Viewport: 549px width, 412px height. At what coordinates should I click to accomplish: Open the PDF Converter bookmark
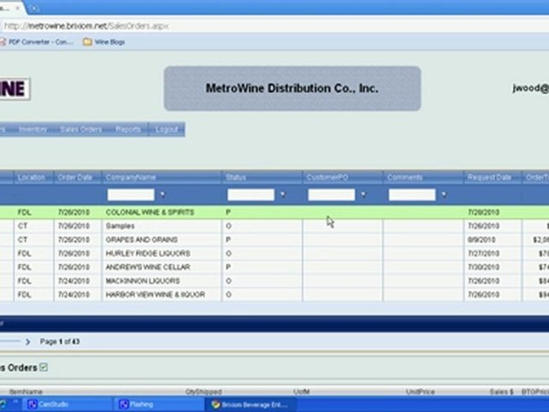pyautogui.click(x=37, y=42)
